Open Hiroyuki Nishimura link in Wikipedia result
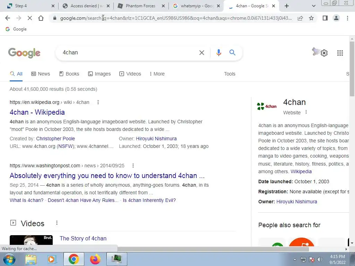This screenshot has width=355, height=266. click(x=156, y=139)
